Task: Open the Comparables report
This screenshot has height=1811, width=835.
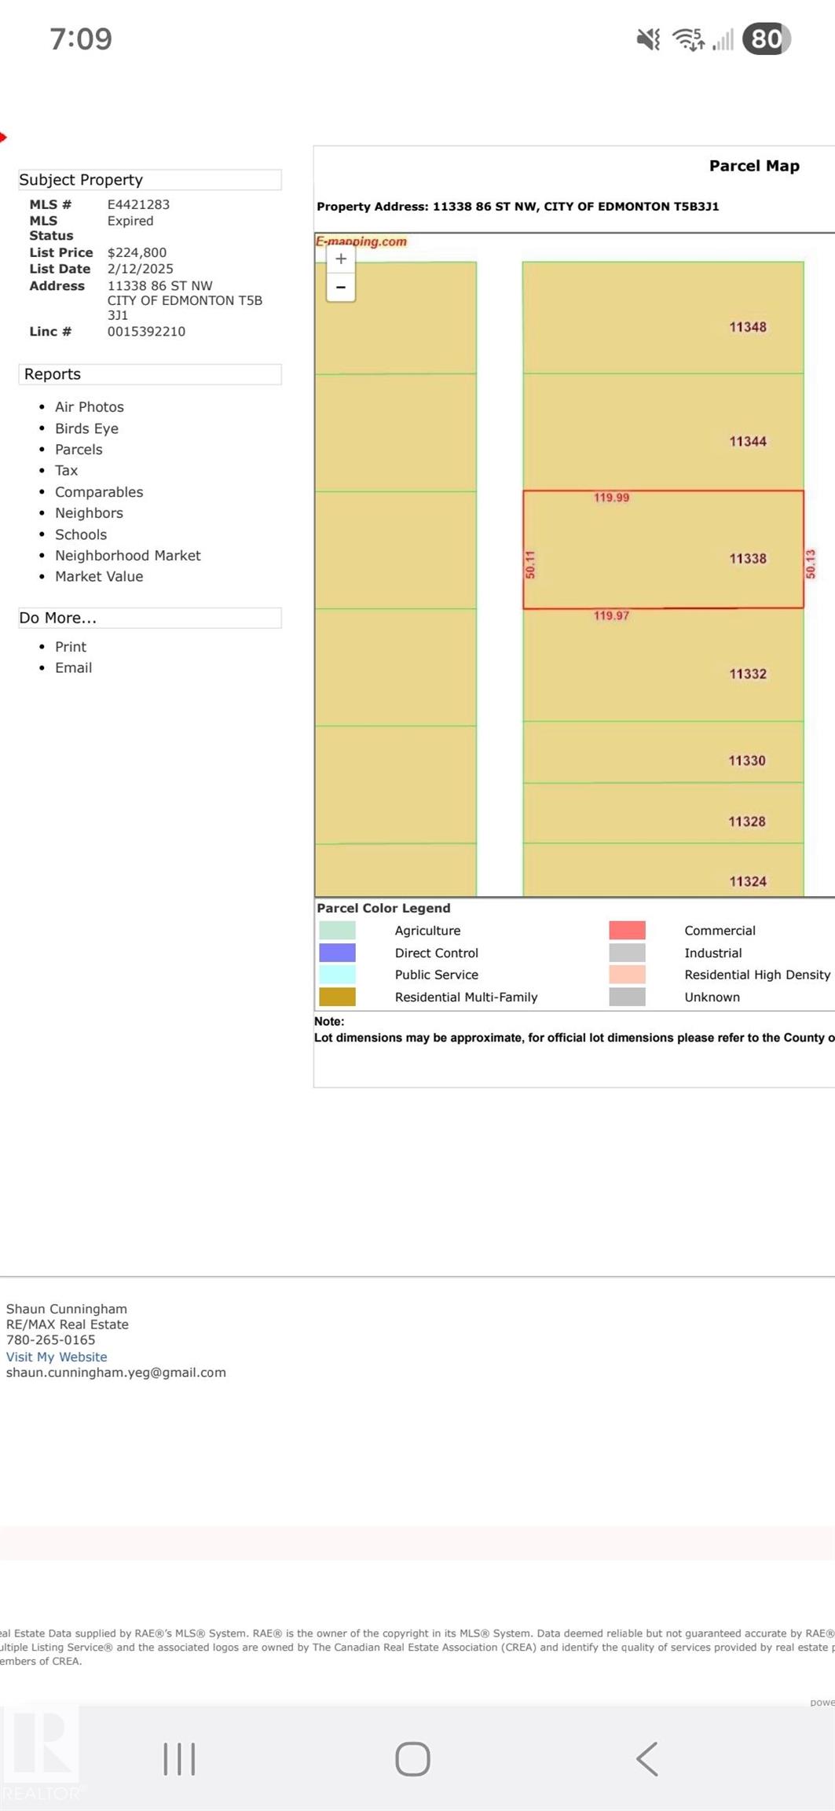Action: pyautogui.click(x=99, y=492)
